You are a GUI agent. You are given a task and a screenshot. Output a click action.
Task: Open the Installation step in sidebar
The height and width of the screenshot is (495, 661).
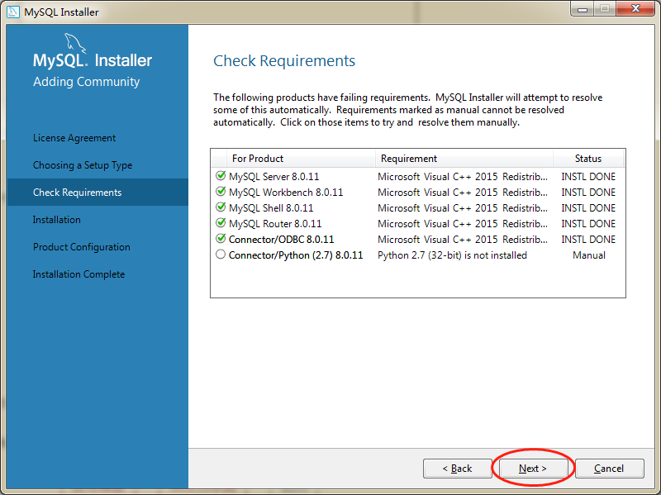pyautogui.click(x=55, y=219)
